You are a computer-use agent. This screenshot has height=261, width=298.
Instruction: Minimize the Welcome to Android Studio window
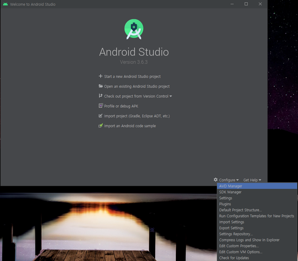click(x=232, y=4)
